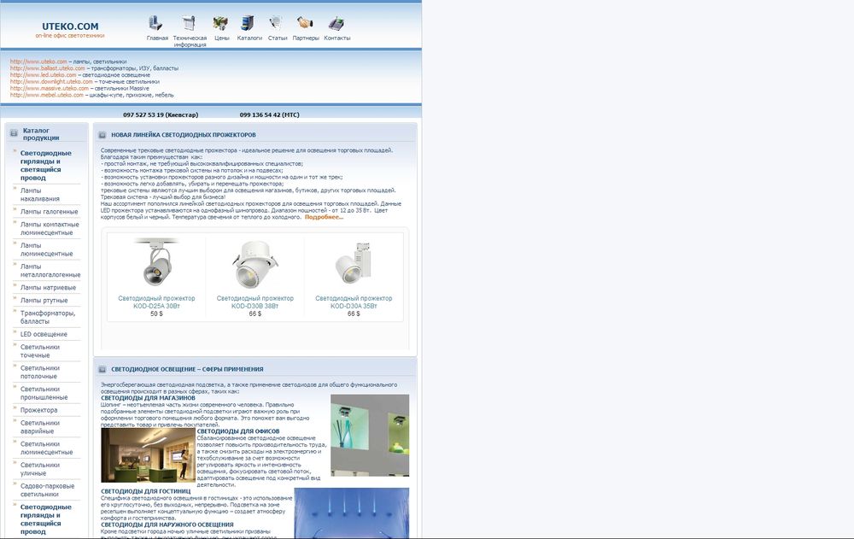Viewport: 854px width, 539px height.
Task: Follow the http://www.uteko.com link
Action: pyautogui.click(x=38, y=62)
